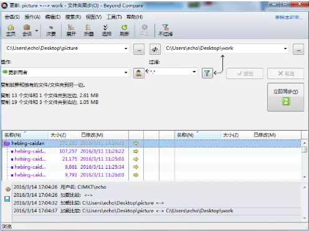Click the hebing-caidan folder icon
The height and width of the screenshot is (231, 309).
[6, 143]
